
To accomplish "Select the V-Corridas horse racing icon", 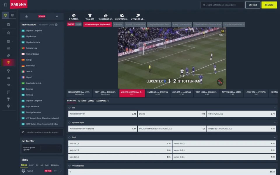I will [106, 15].
